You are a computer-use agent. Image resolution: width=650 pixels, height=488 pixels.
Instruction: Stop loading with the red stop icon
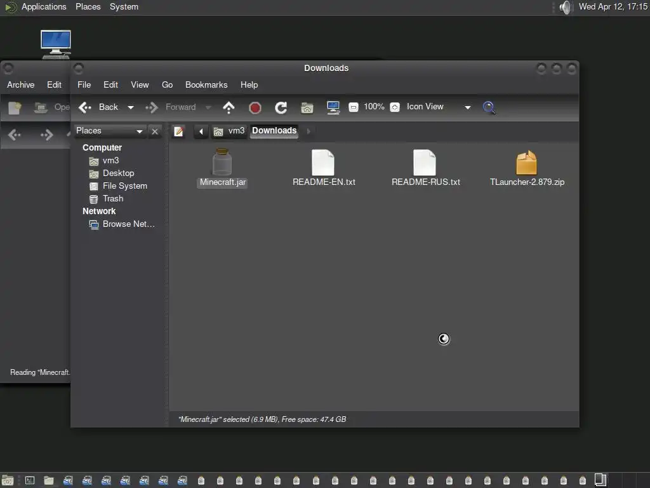coord(255,108)
